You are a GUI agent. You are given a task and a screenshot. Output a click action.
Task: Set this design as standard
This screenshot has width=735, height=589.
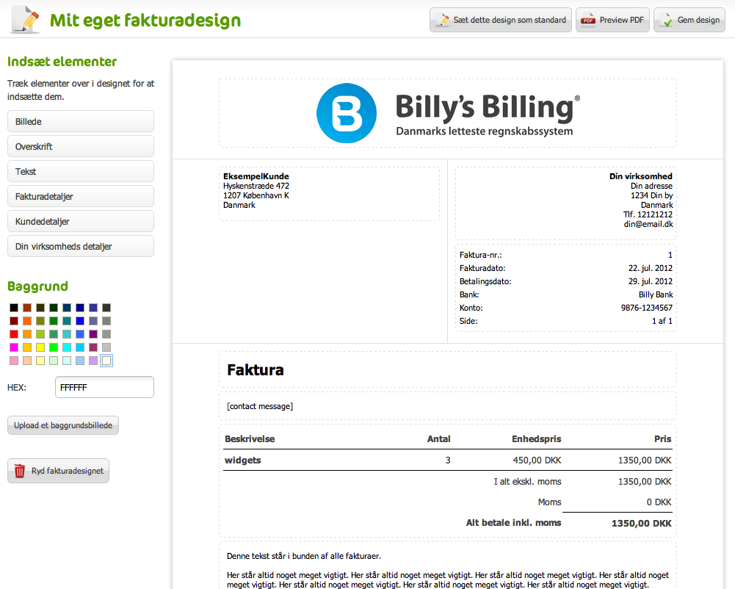click(501, 20)
